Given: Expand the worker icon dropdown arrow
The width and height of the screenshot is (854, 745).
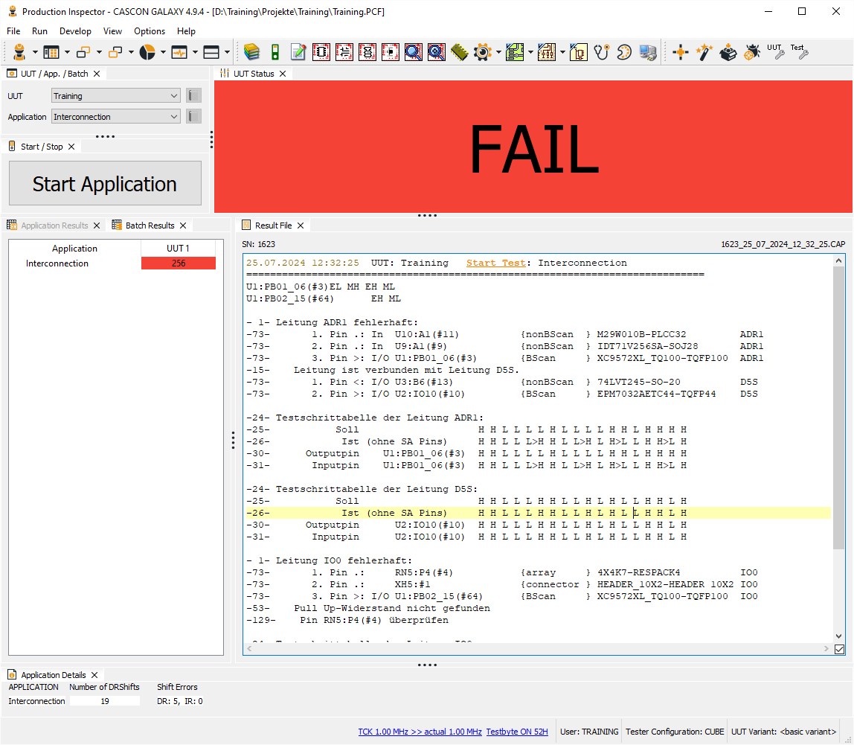Looking at the screenshot, I should pyautogui.click(x=35, y=52).
